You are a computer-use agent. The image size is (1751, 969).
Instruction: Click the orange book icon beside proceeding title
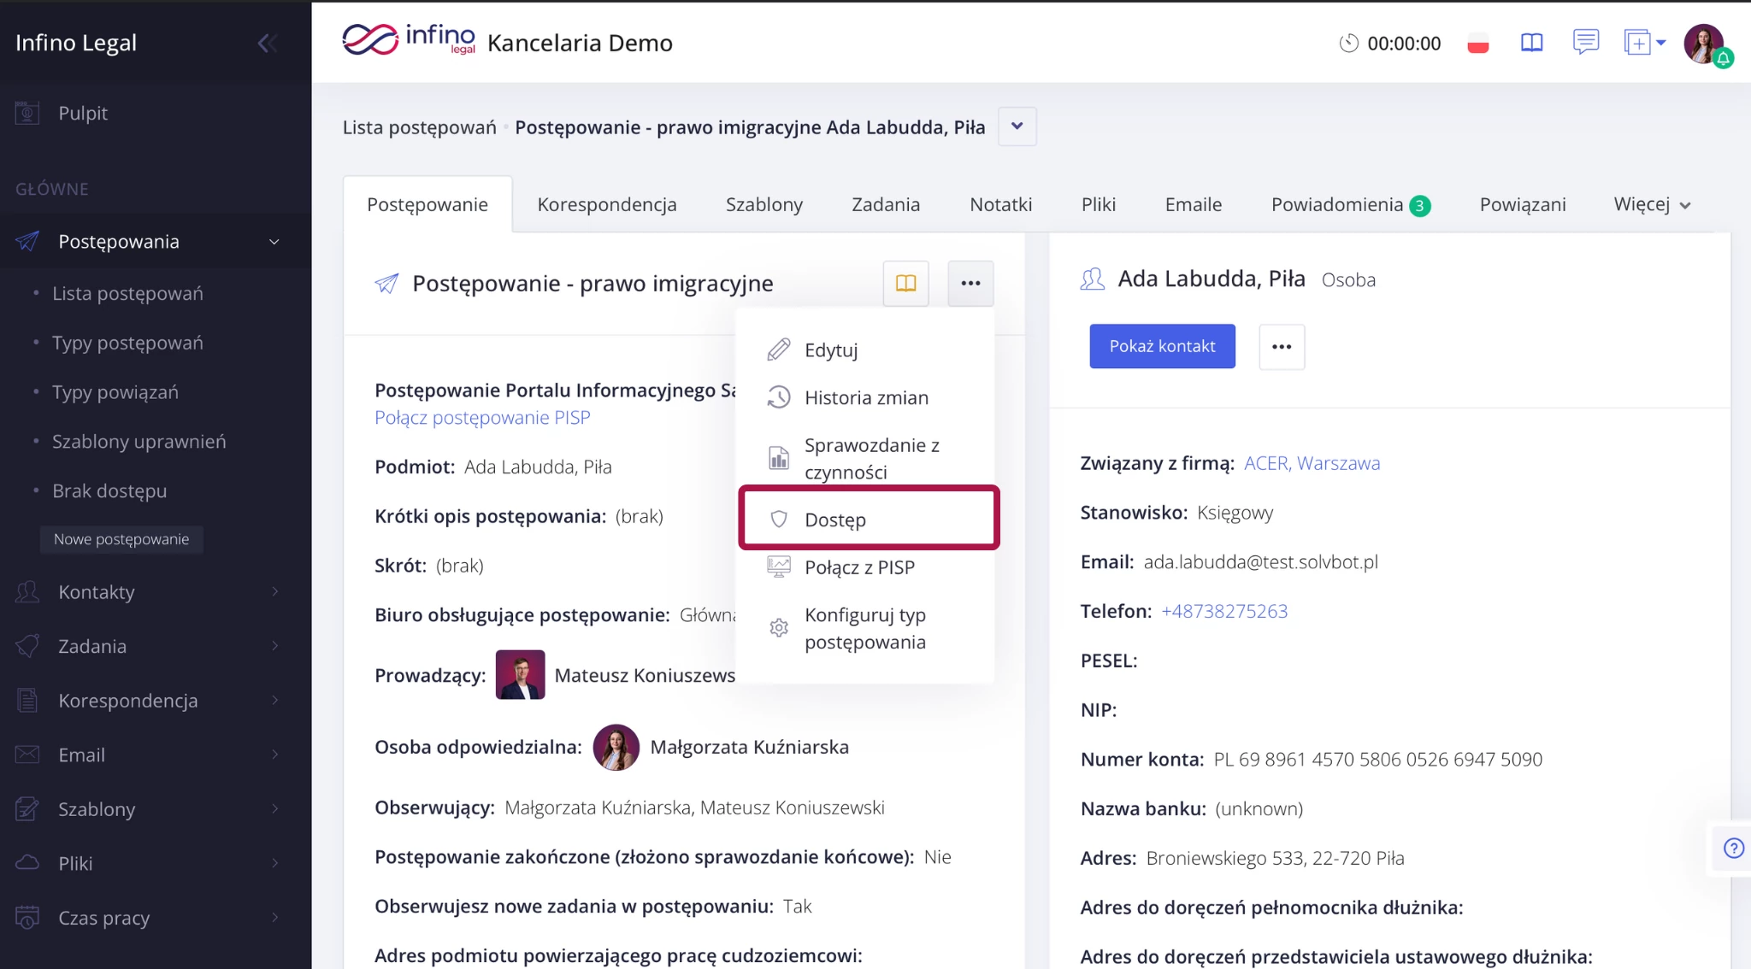click(x=905, y=283)
